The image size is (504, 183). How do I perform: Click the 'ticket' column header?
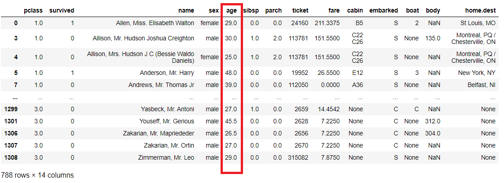click(300, 10)
